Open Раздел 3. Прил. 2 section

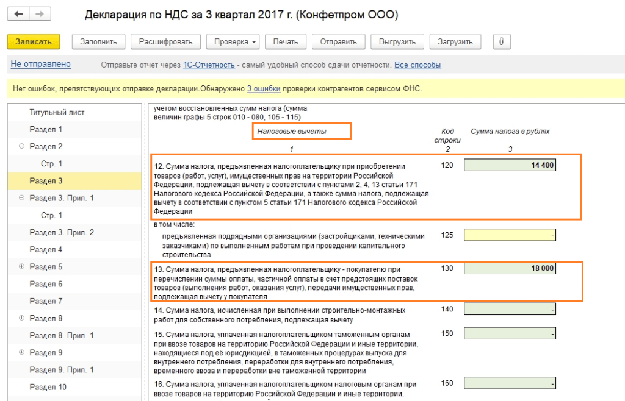pyautogui.click(x=62, y=232)
